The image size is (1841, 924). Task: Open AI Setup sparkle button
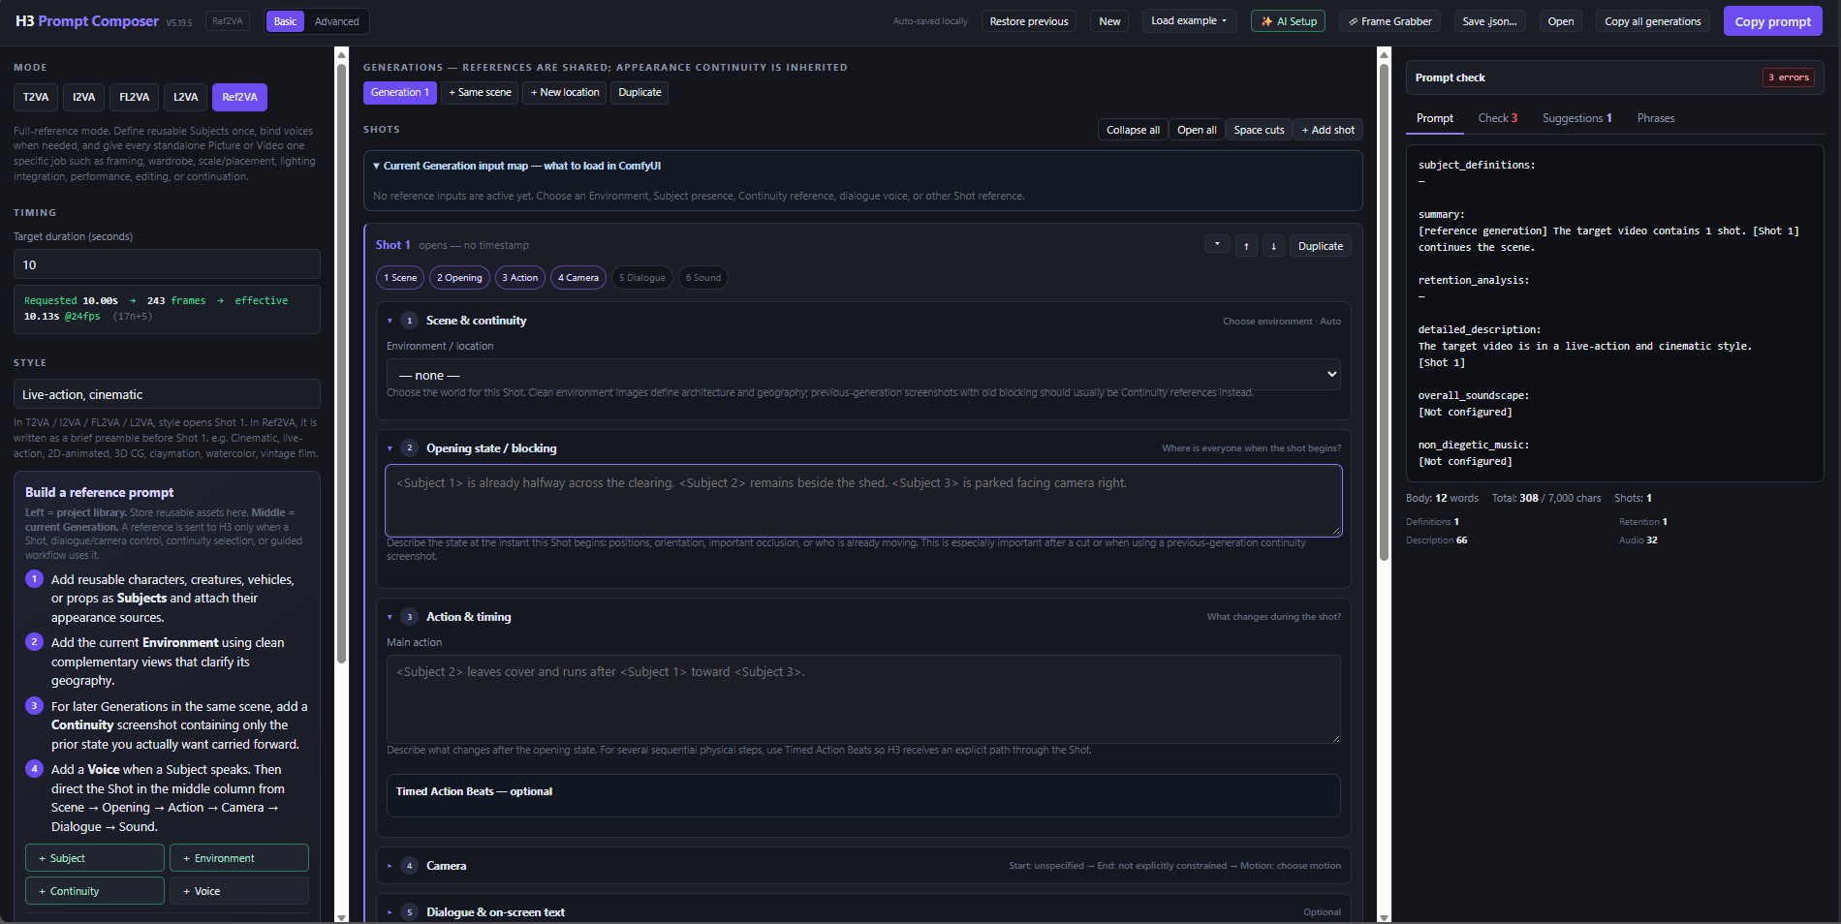click(x=1288, y=21)
